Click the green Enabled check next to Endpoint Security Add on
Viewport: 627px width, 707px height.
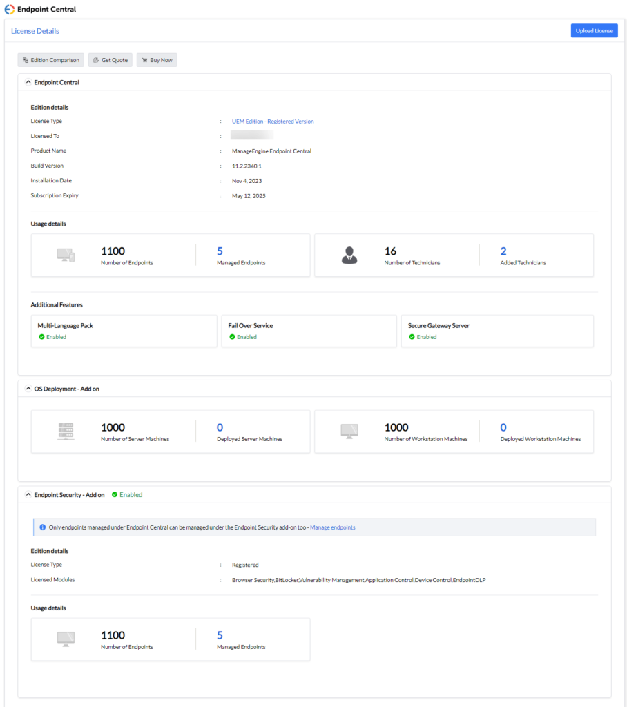115,494
